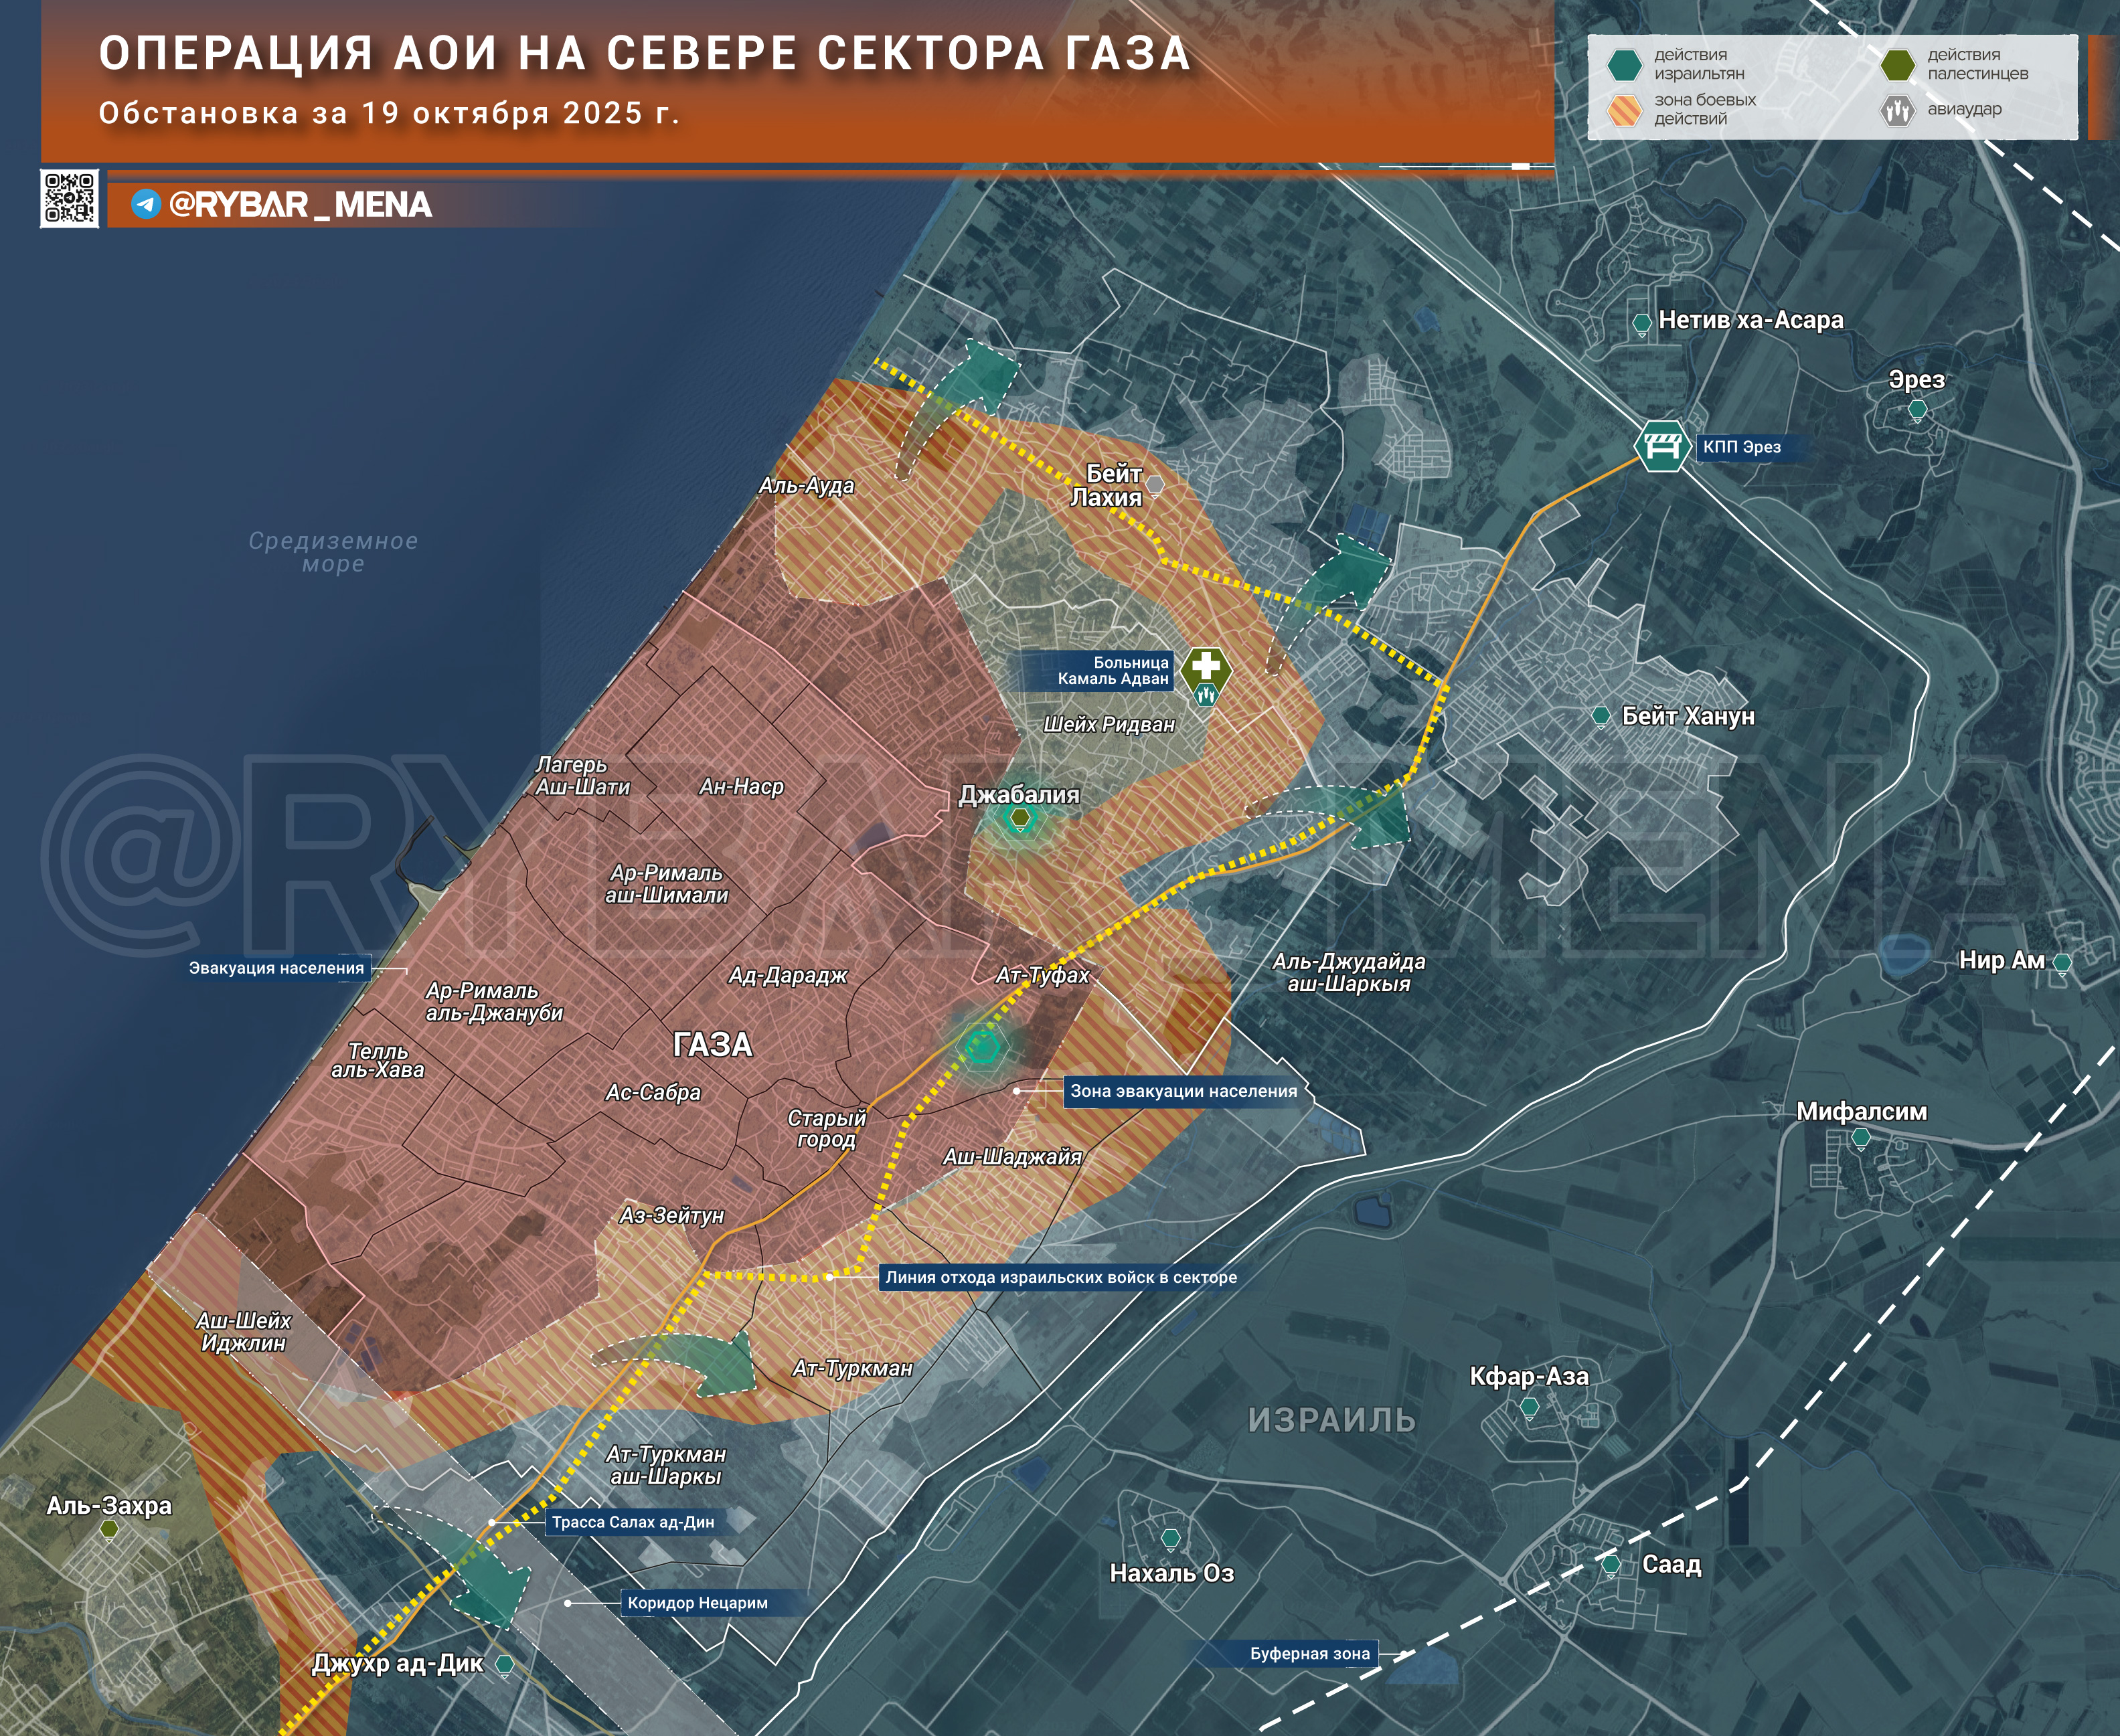
Task: Click the glowing hexagon marker near At-Tuffah
Action: coord(982,1047)
